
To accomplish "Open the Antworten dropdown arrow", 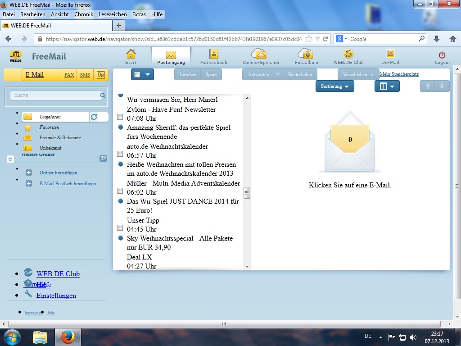I will tap(278, 74).
